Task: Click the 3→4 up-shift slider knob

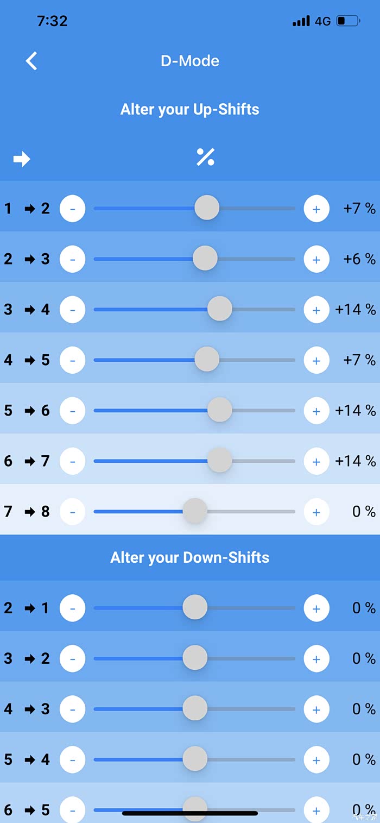Action: point(220,309)
